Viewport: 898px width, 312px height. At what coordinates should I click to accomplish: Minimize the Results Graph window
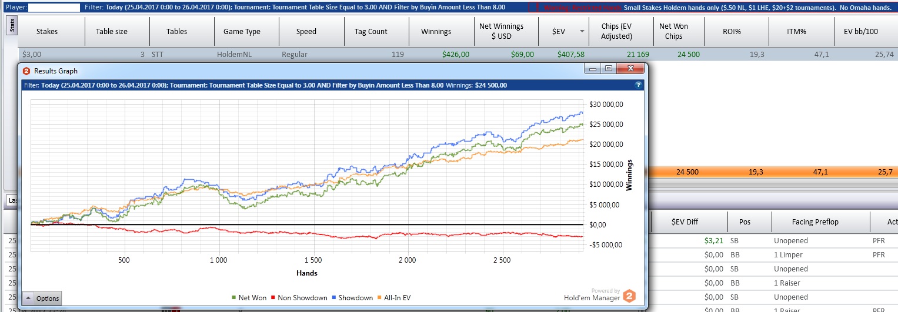593,69
